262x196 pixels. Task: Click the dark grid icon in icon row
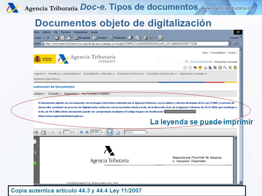195,68
